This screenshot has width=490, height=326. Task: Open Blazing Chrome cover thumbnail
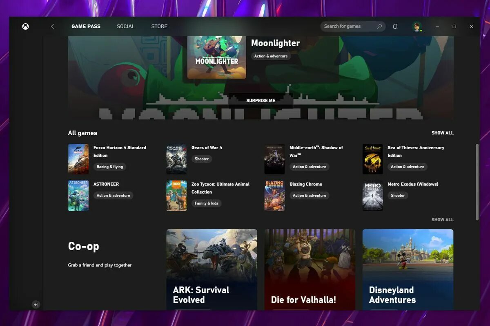[274, 196]
